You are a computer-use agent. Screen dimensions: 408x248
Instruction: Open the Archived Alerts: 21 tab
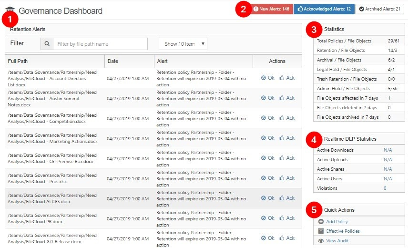coord(379,9)
